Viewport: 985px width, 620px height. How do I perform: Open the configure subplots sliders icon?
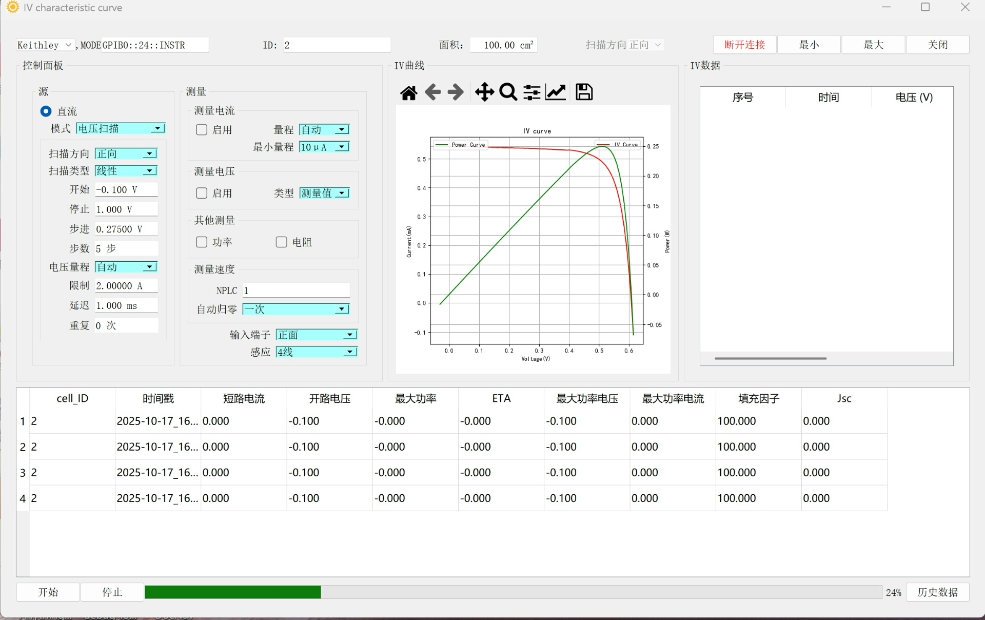coord(531,92)
